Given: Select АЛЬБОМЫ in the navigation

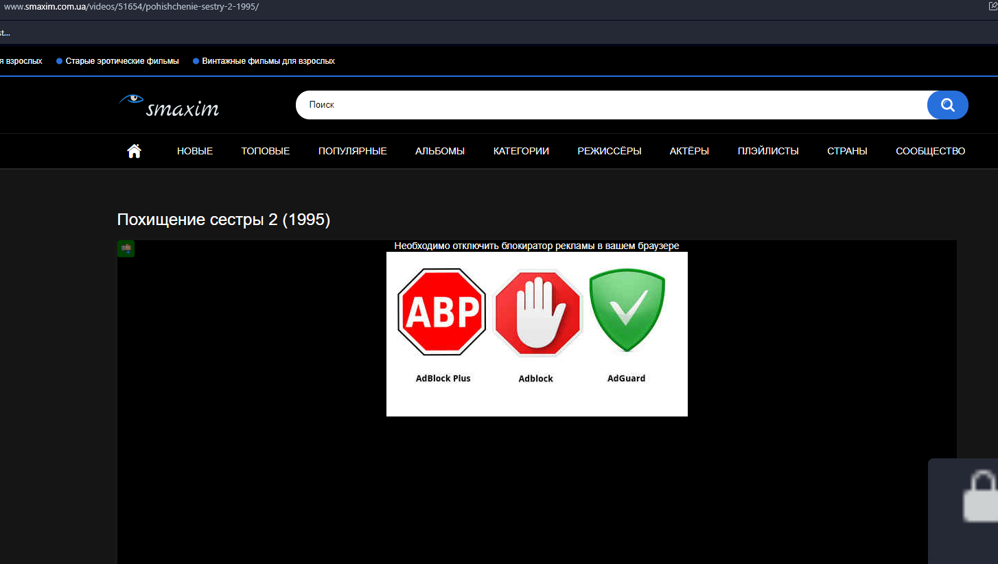Looking at the screenshot, I should [x=440, y=151].
